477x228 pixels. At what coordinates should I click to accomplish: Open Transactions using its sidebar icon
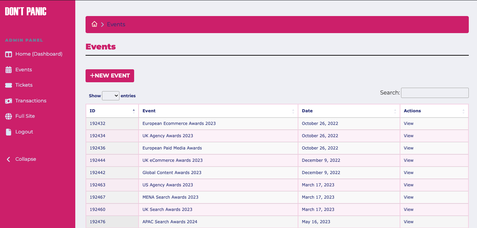point(8,101)
